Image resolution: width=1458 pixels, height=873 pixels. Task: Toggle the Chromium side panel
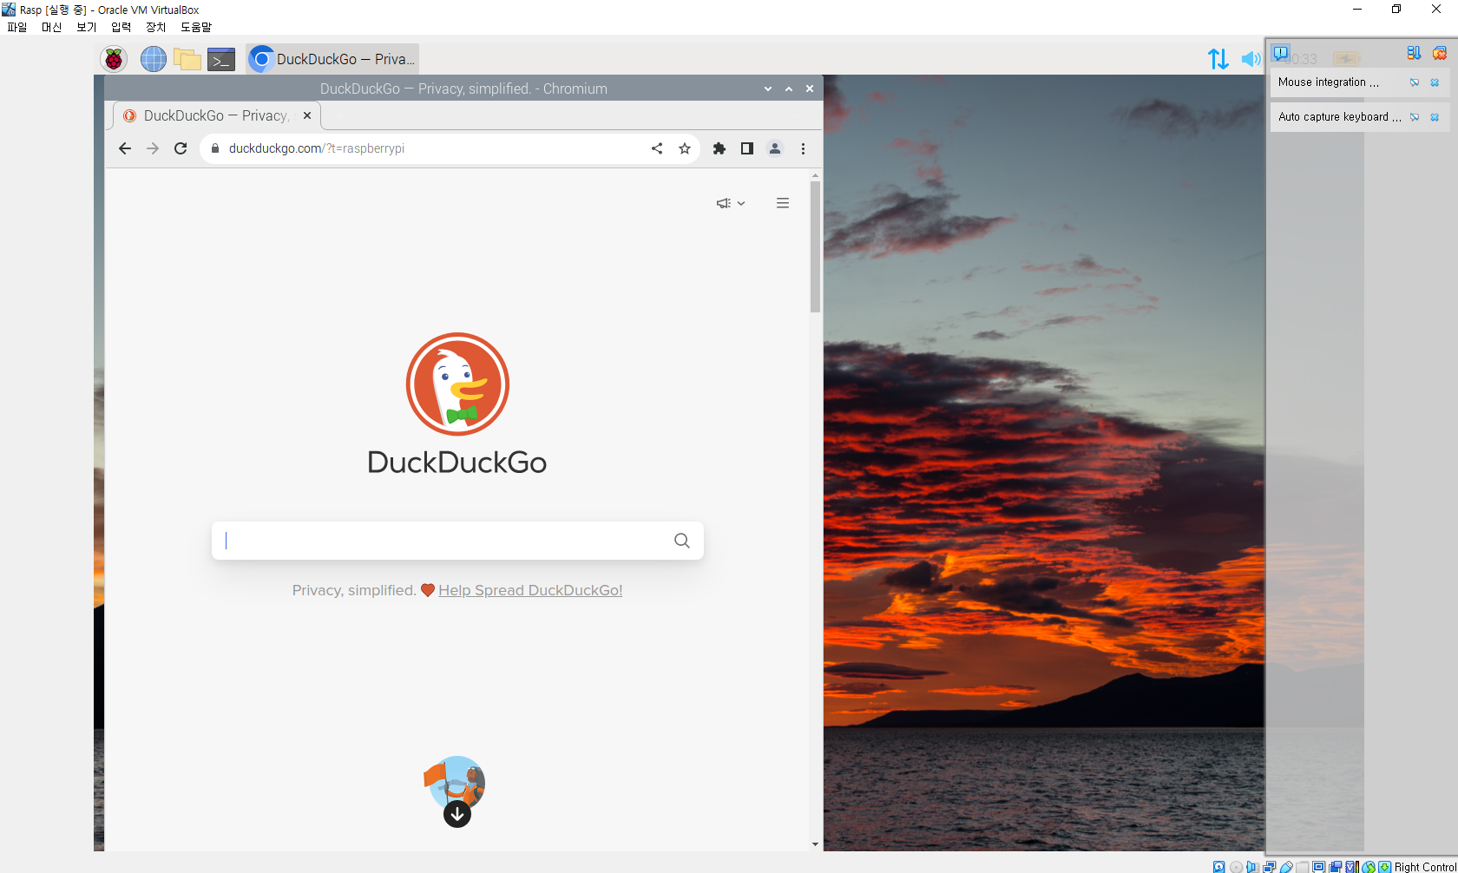click(x=747, y=148)
